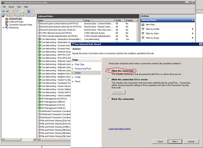Click the Back button in the wizard
203x148 pixels.
(160, 142)
